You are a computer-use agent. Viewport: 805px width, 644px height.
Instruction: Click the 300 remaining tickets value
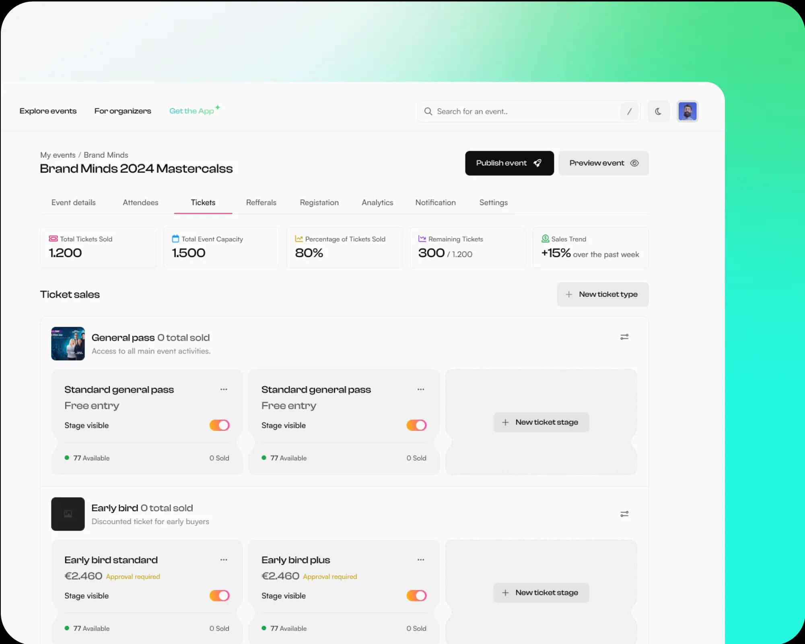pos(431,253)
